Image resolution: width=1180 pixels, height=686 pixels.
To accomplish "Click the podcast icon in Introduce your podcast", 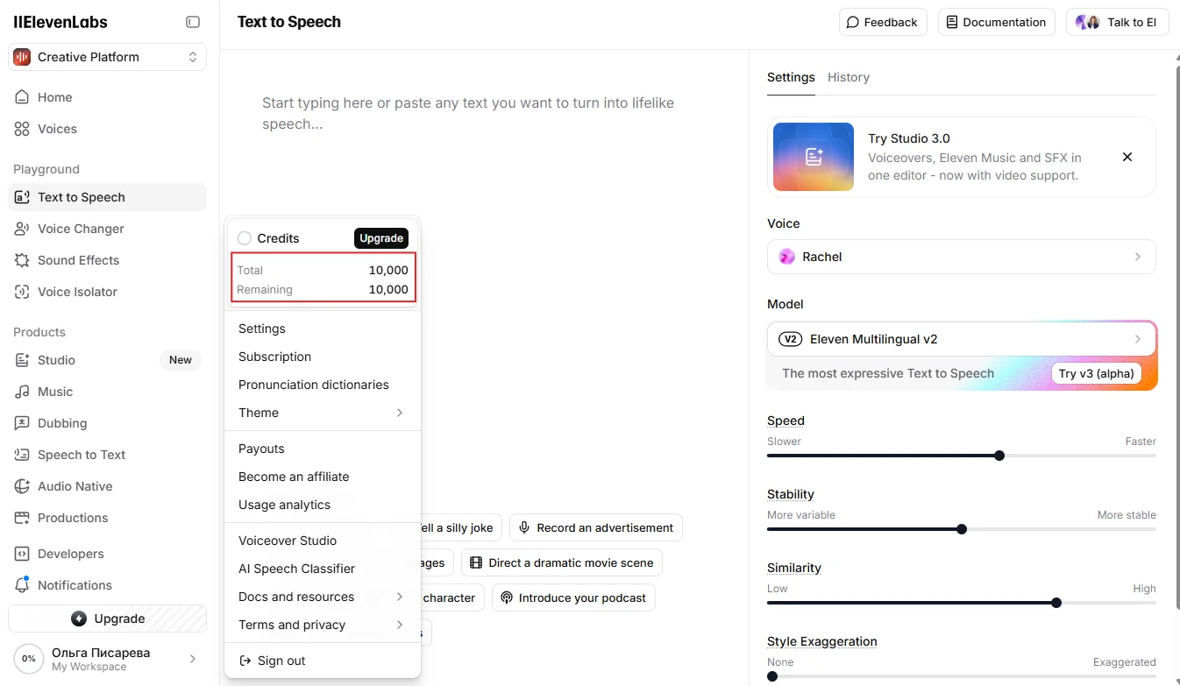I will (506, 598).
